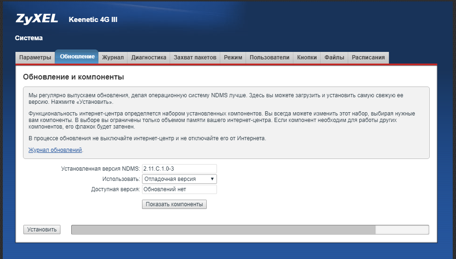Viewport: 456px width, 259px height.
Task: Click the Доступная версия field
Action: click(179, 189)
